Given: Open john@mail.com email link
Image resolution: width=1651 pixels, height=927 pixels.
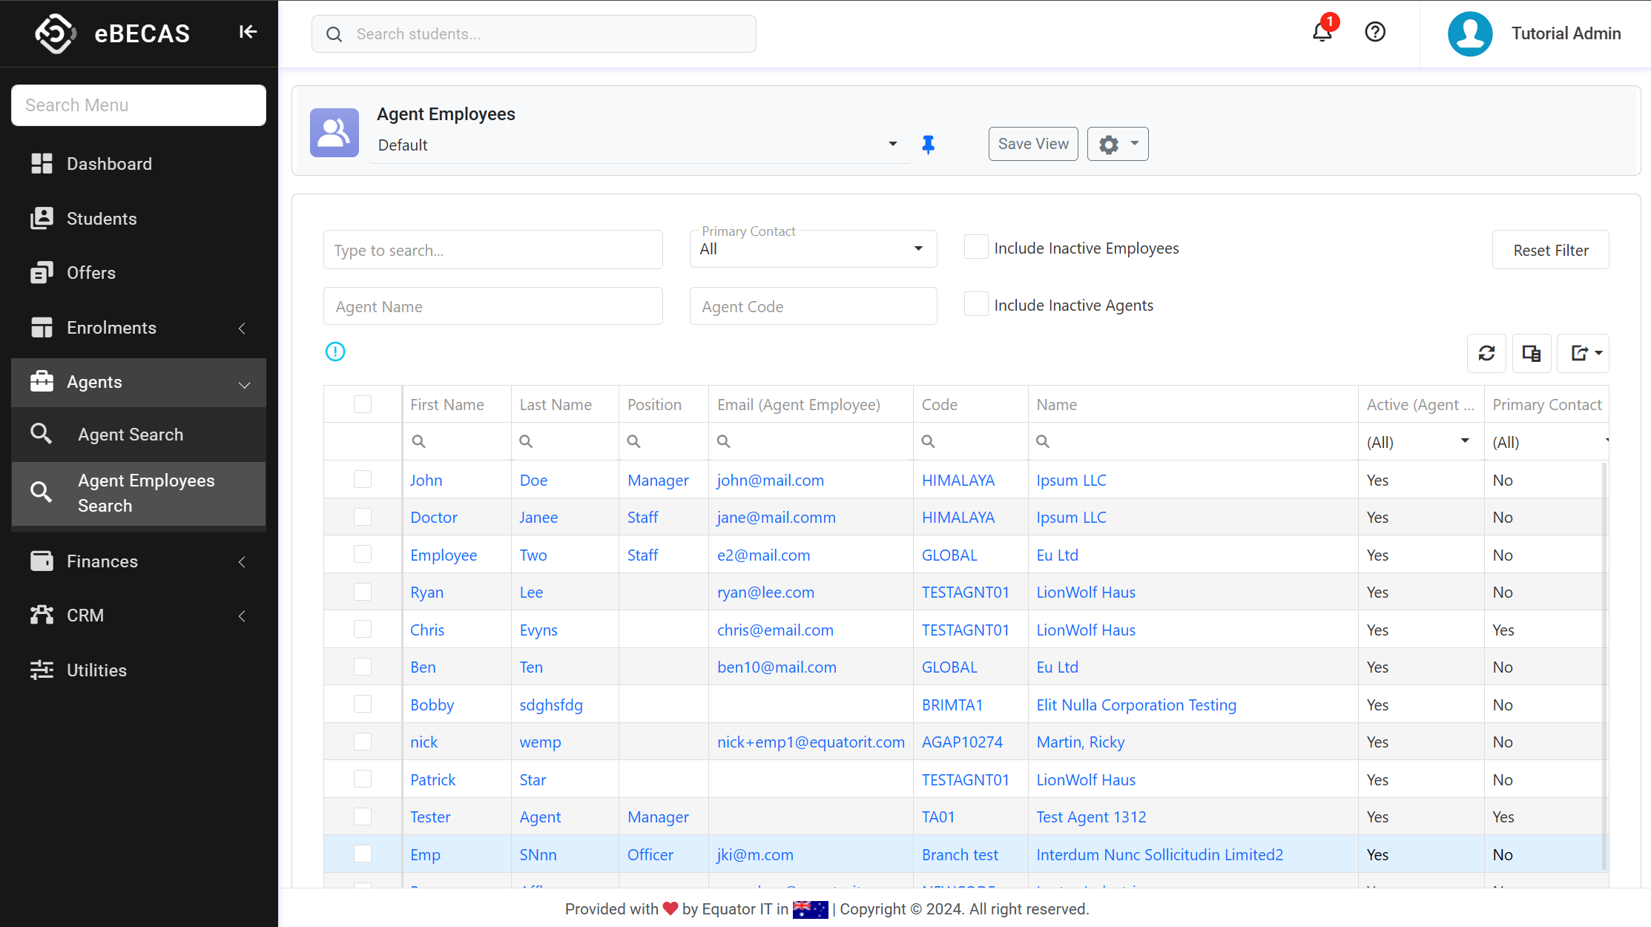Looking at the screenshot, I should tap(770, 480).
